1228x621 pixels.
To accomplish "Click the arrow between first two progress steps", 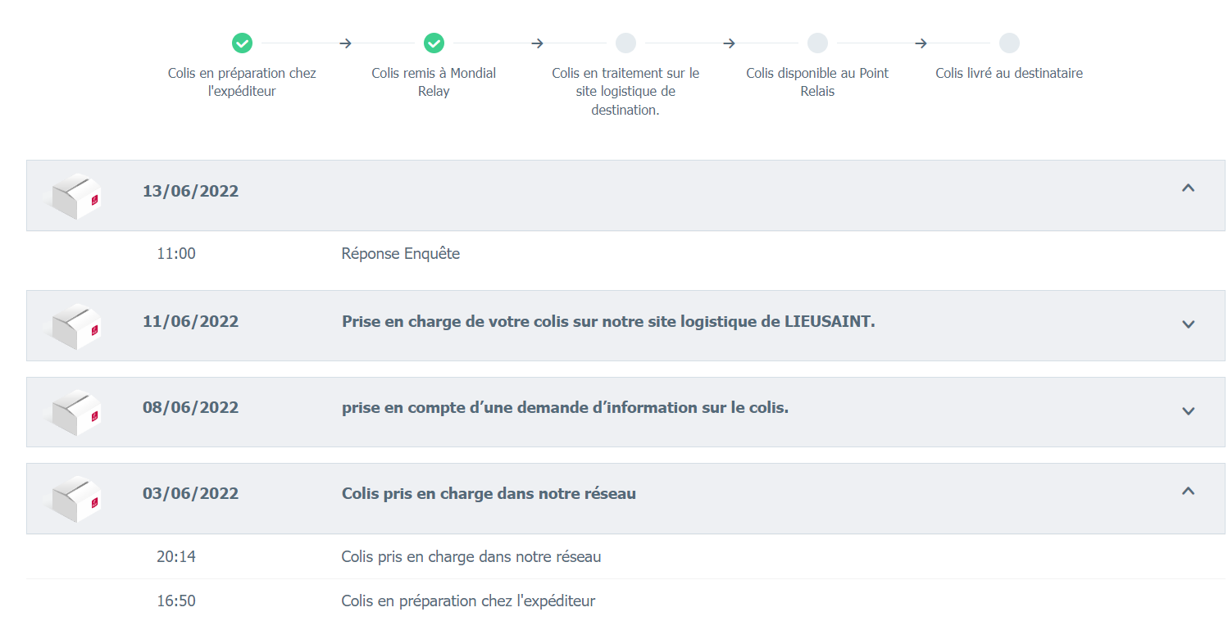I will (x=345, y=43).
